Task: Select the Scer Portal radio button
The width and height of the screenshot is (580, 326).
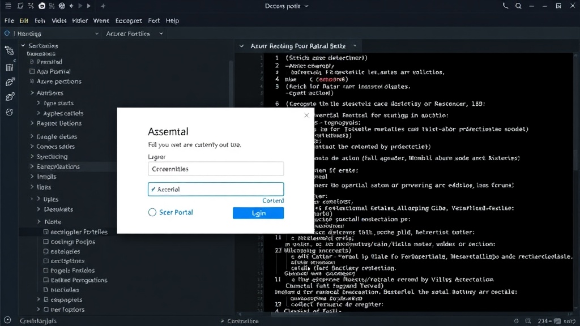Action: tap(152, 212)
